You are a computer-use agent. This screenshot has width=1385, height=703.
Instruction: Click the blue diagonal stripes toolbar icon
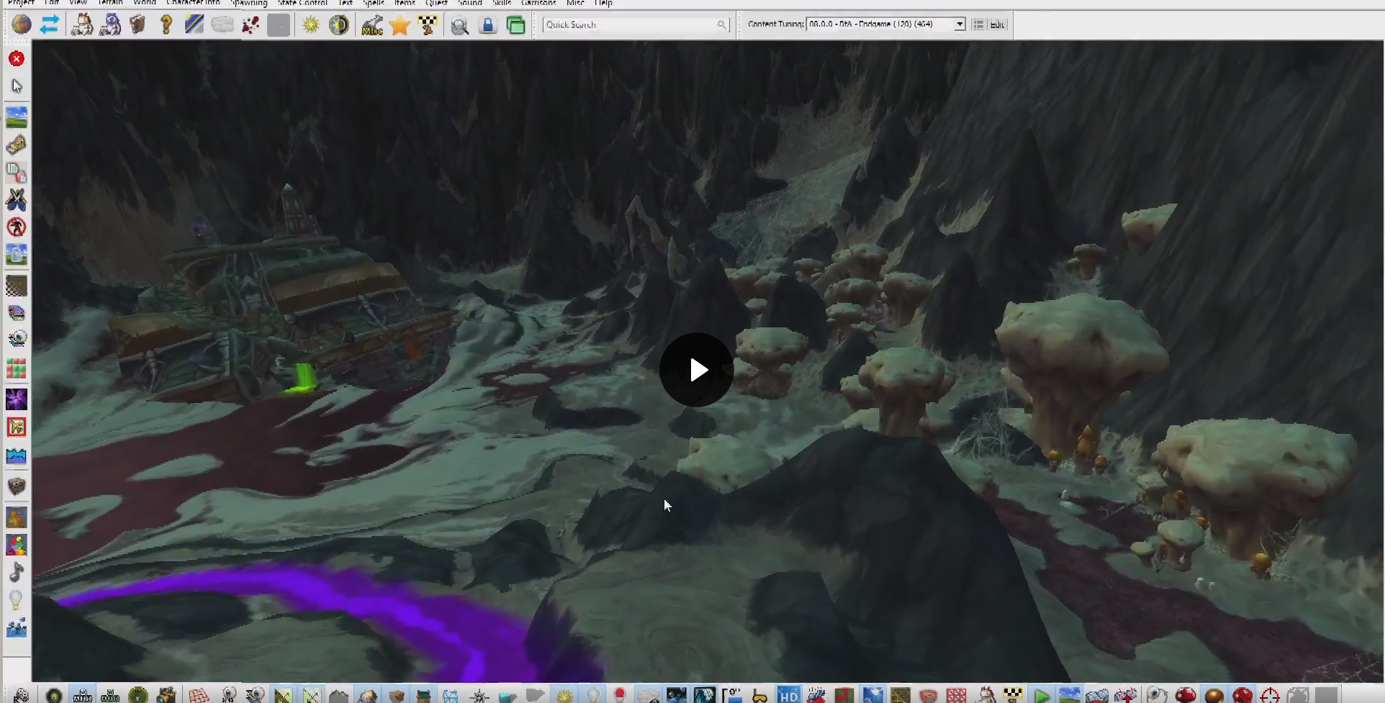point(194,24)
